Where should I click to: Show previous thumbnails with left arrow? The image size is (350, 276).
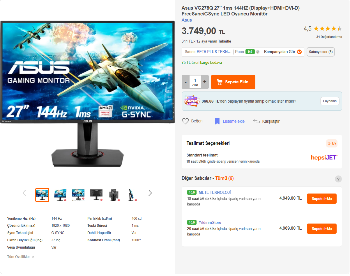(24, 193)
